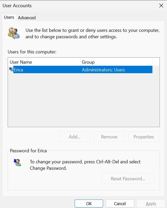
Task: Click the Password for Erica group label
Action: pyautogui.click(x=28, y=151)
